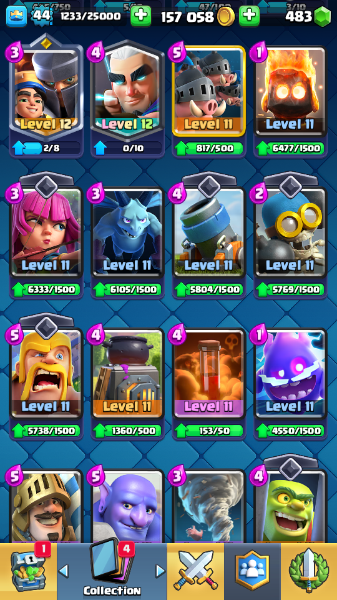Tap the blue crown King level badge
Viewport: 337px width, 600px height.
tap(16, 16)
